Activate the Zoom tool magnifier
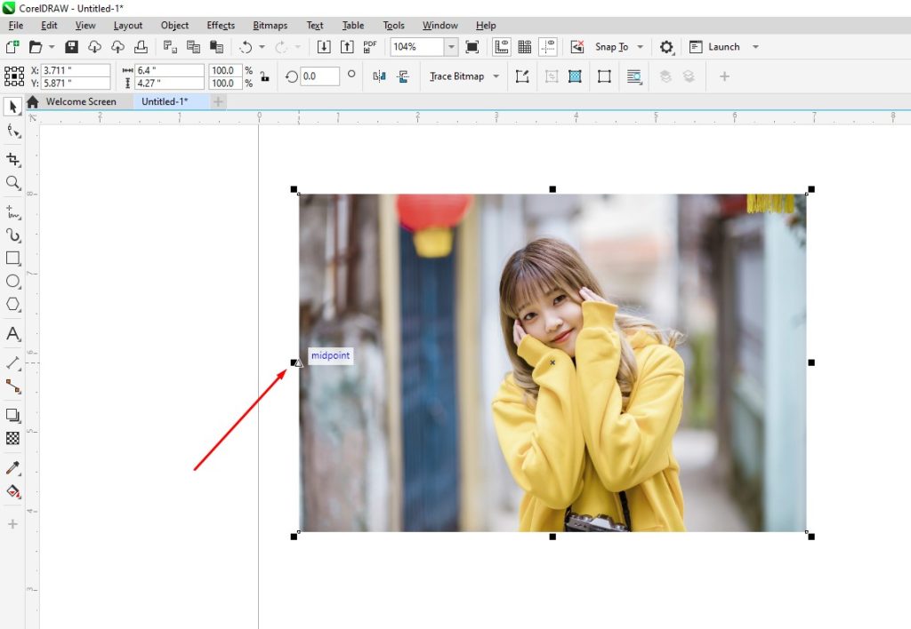Screen dimensions: 911x629 click(x=12, y=183)
